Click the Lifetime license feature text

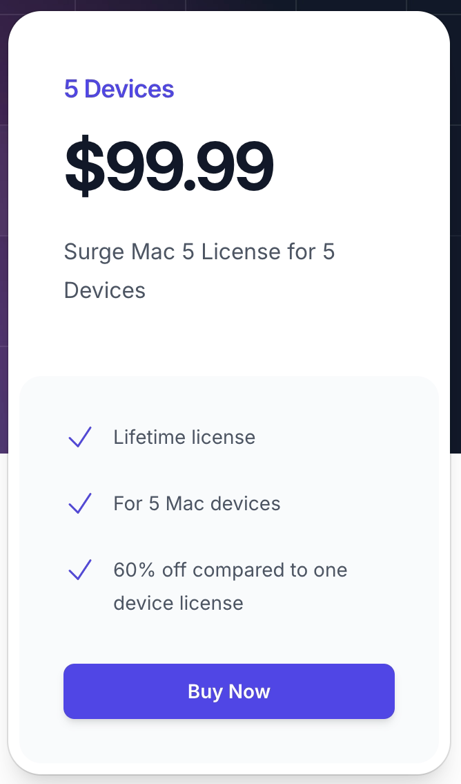pos(184,437)
